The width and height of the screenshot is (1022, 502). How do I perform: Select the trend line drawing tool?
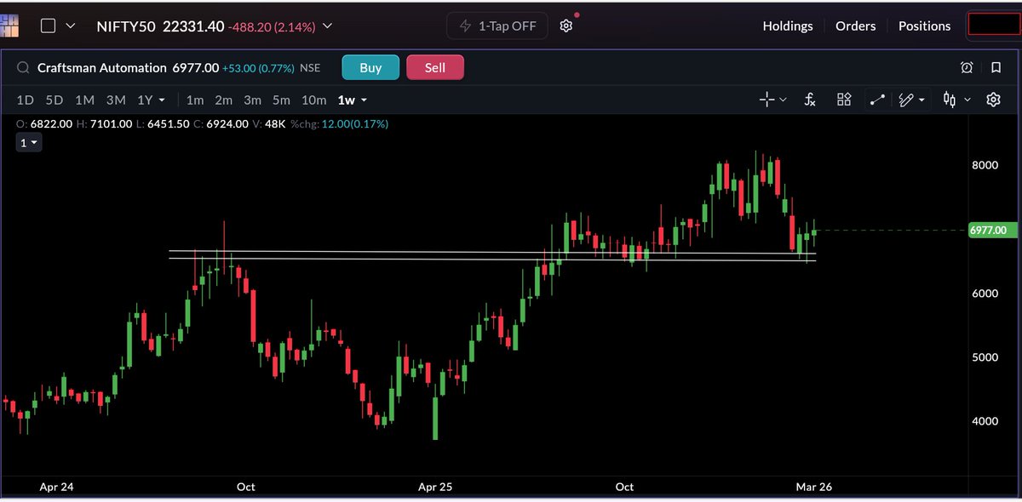tap(877, 100)
